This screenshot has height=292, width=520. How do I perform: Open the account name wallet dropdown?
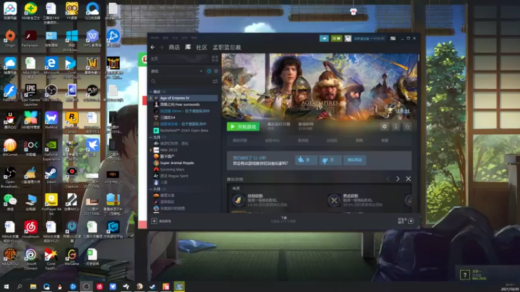point(369,38)
